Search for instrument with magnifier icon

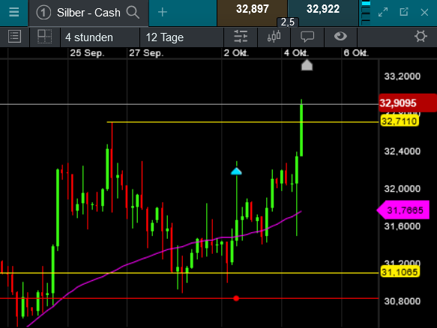pyautogui.click(x=133, y=13)
